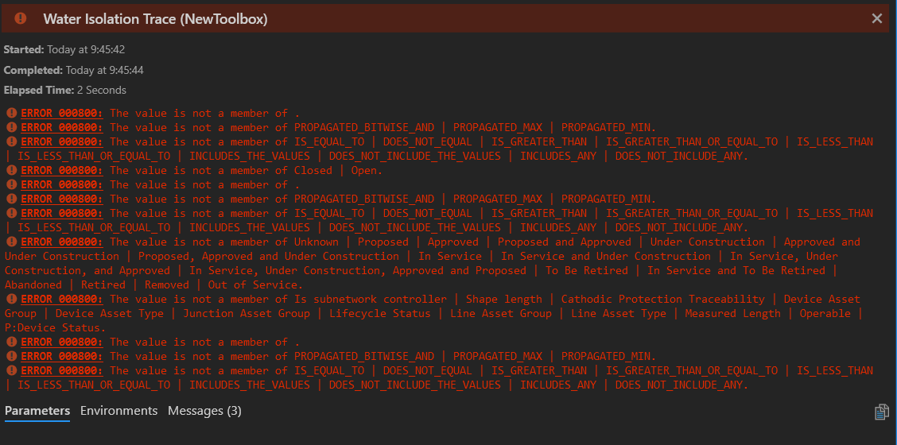Open ERROR 000800 link for 'Closed | Open' message
Image resolution: width=897 pixels, height=445 pixels.
[x=62, y=170]
